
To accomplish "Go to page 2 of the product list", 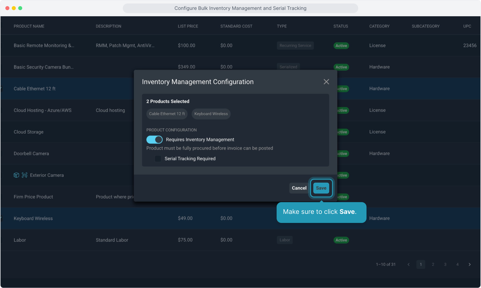I will click(x=433, y=265).
